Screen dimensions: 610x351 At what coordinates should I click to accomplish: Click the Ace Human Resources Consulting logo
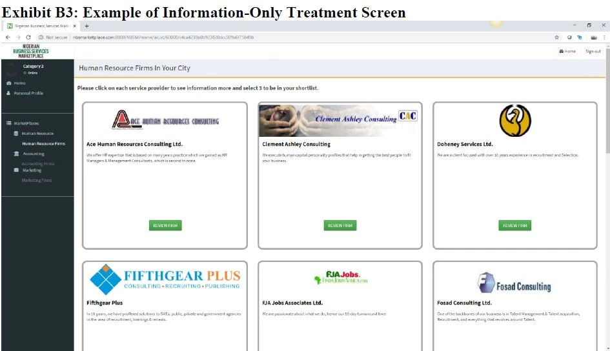(x=165, y=121)
